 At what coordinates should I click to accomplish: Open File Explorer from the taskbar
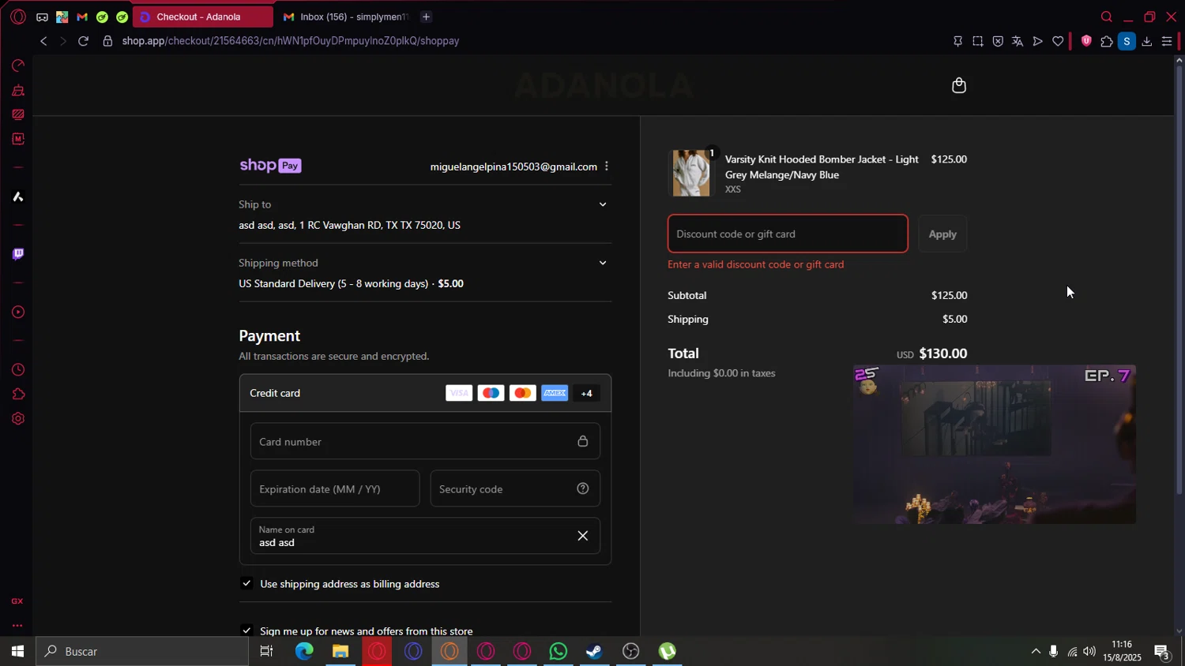point(340,651)
